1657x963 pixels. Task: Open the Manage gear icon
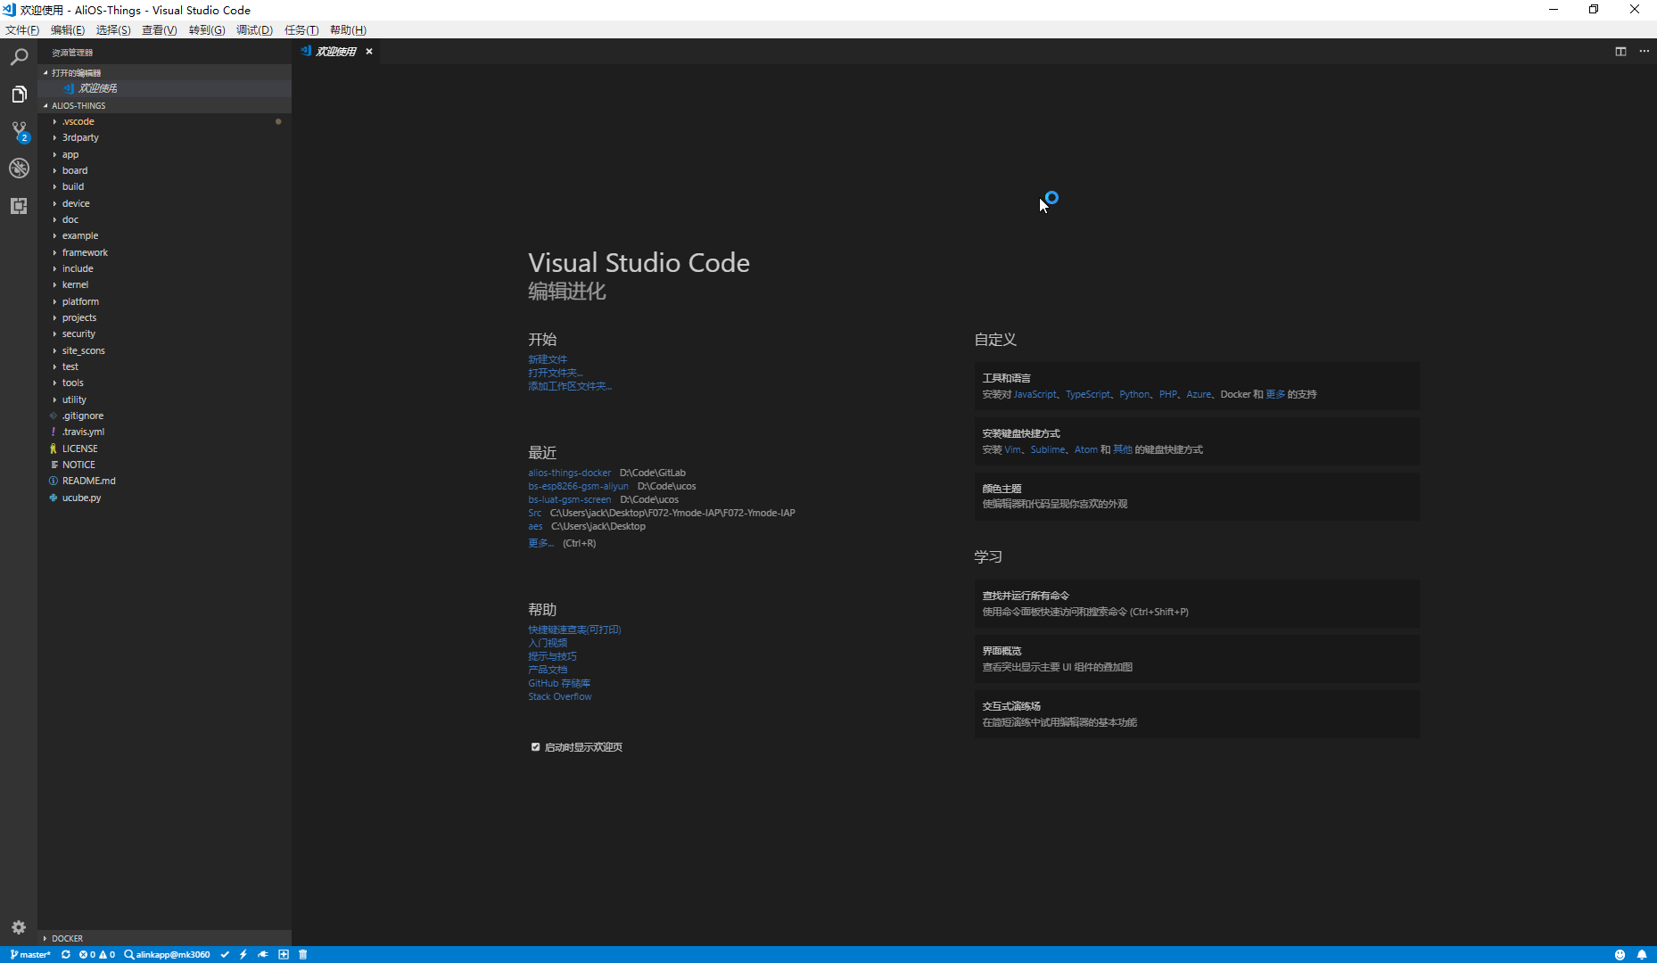pos(19,927)
